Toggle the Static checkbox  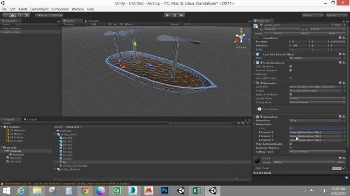[x=332, y=25]
